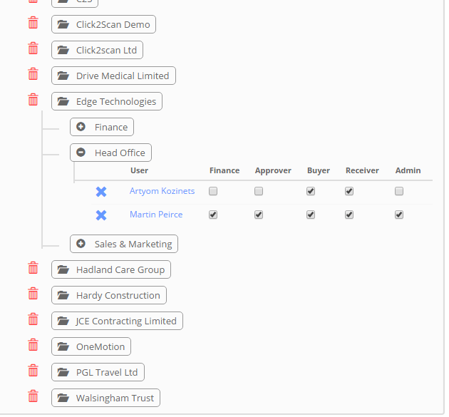Image resolution: width=449 pixels, height=417 pixels.
Task: Remove user Martin Peirce with the X icon
Action: [x=101, y=215]
